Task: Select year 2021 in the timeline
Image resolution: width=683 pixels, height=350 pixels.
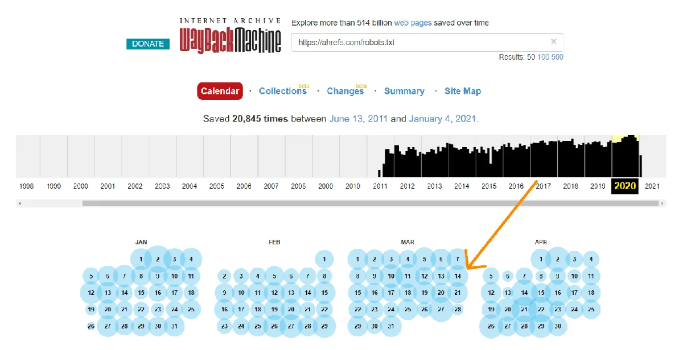Action: (x=652, y=186)
